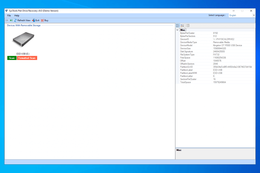Click the Exit toolbar button

point(36,20)
